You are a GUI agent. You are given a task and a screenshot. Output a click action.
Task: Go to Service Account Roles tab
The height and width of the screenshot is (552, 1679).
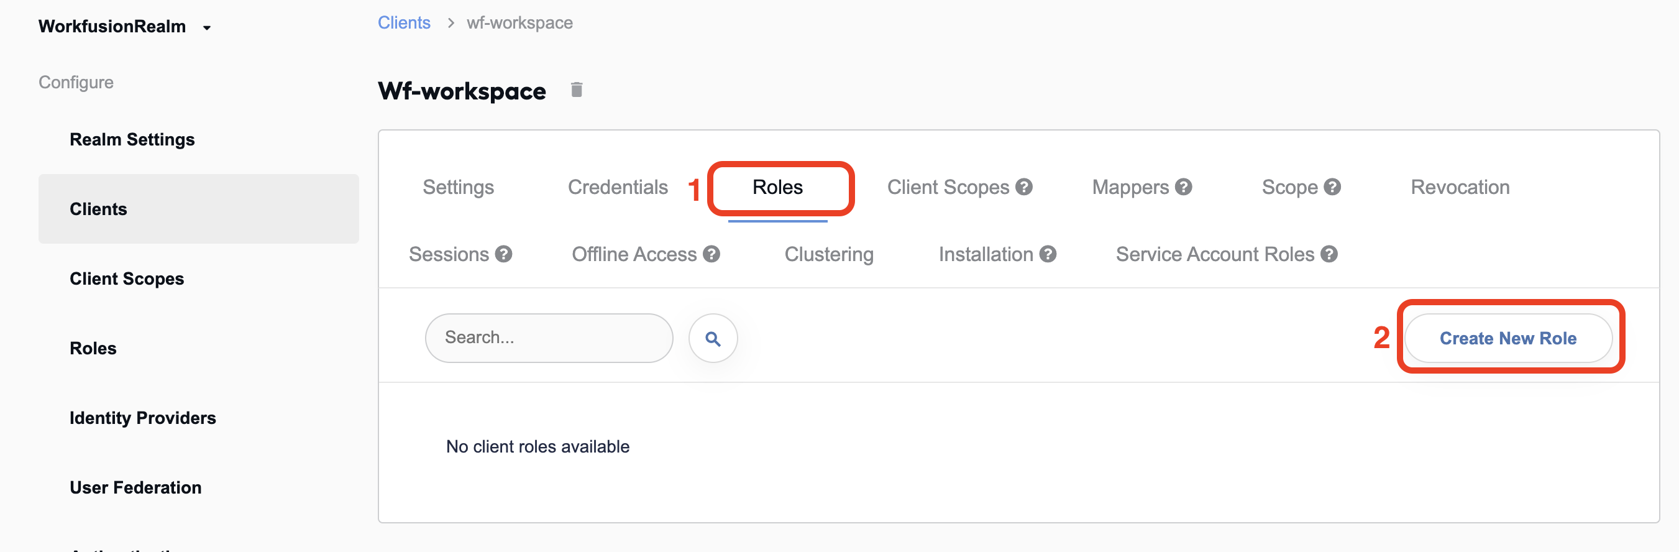click(1214, 254)
